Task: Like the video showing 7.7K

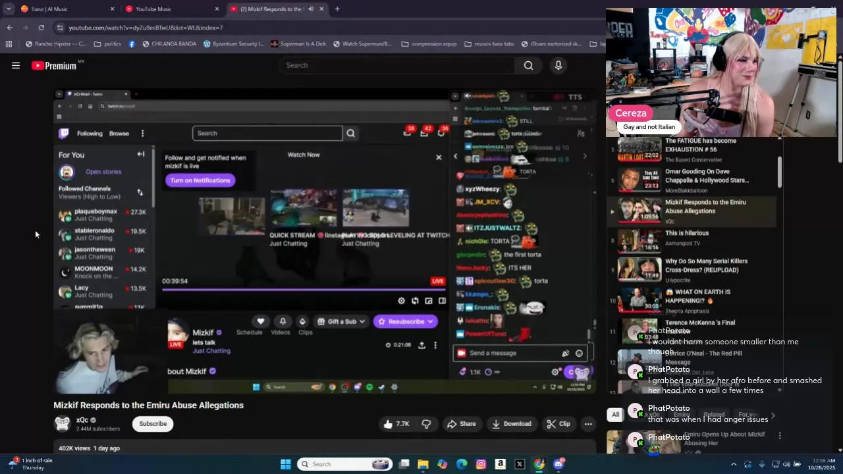Action: tap(397, 424)
